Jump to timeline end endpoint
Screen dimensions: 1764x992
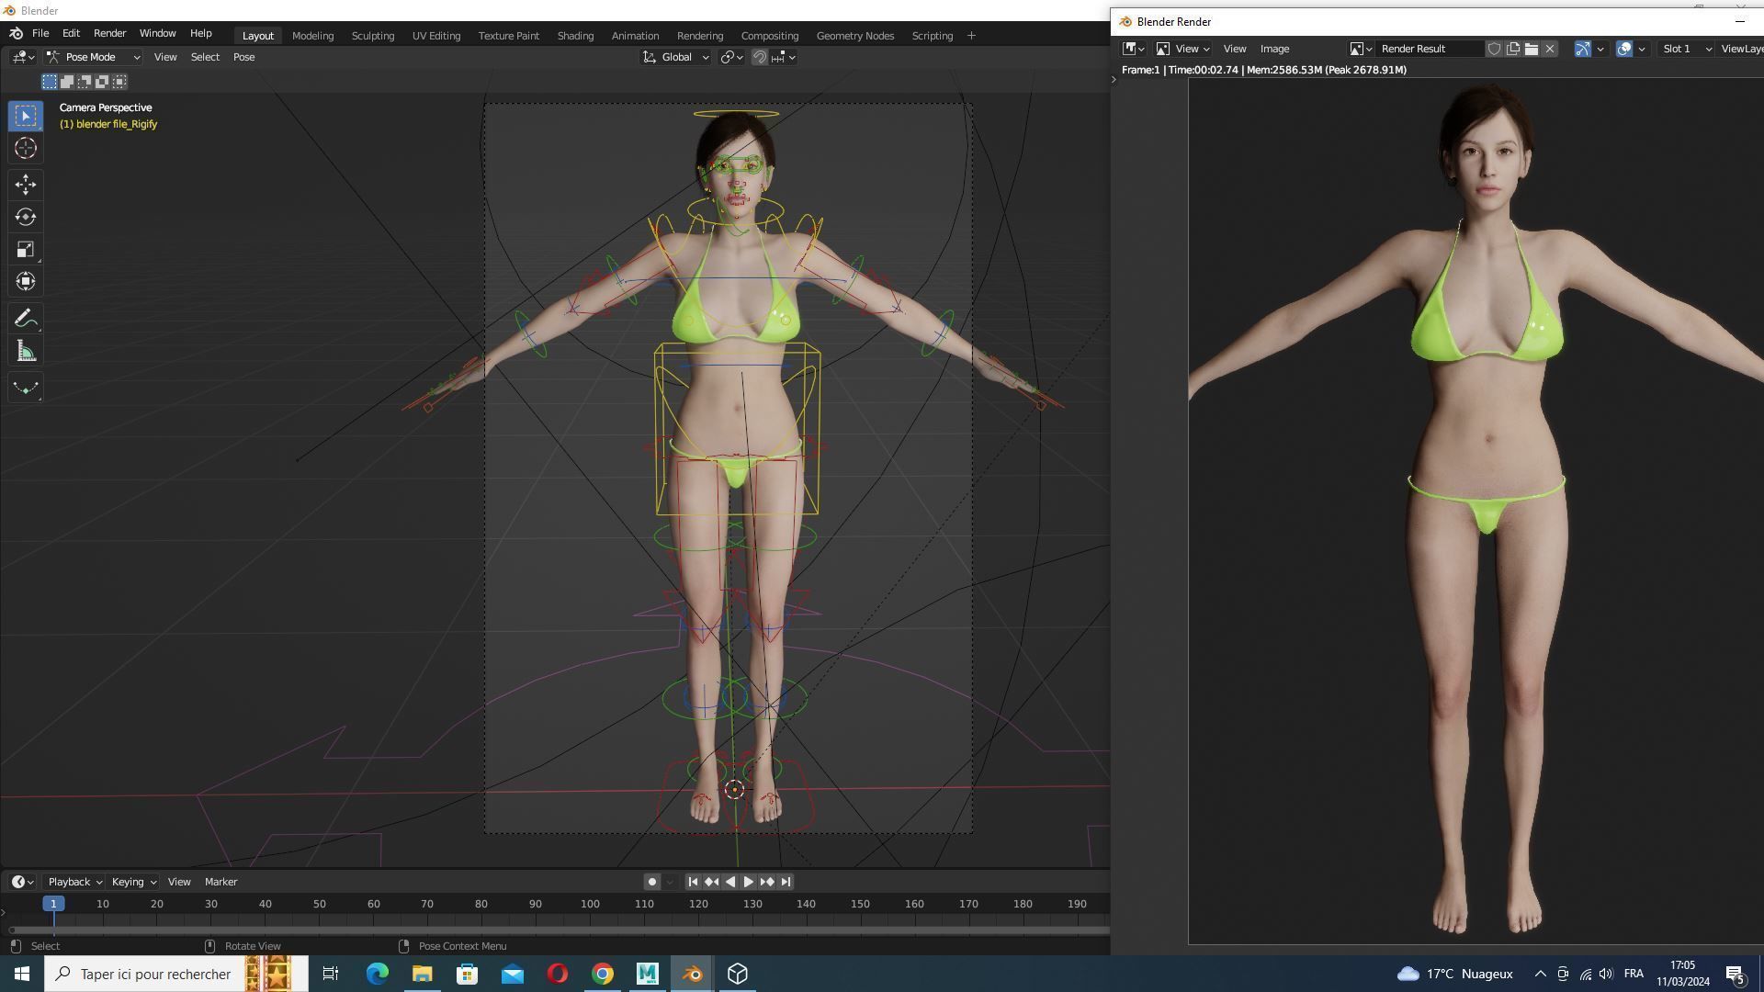click(786, 882)
